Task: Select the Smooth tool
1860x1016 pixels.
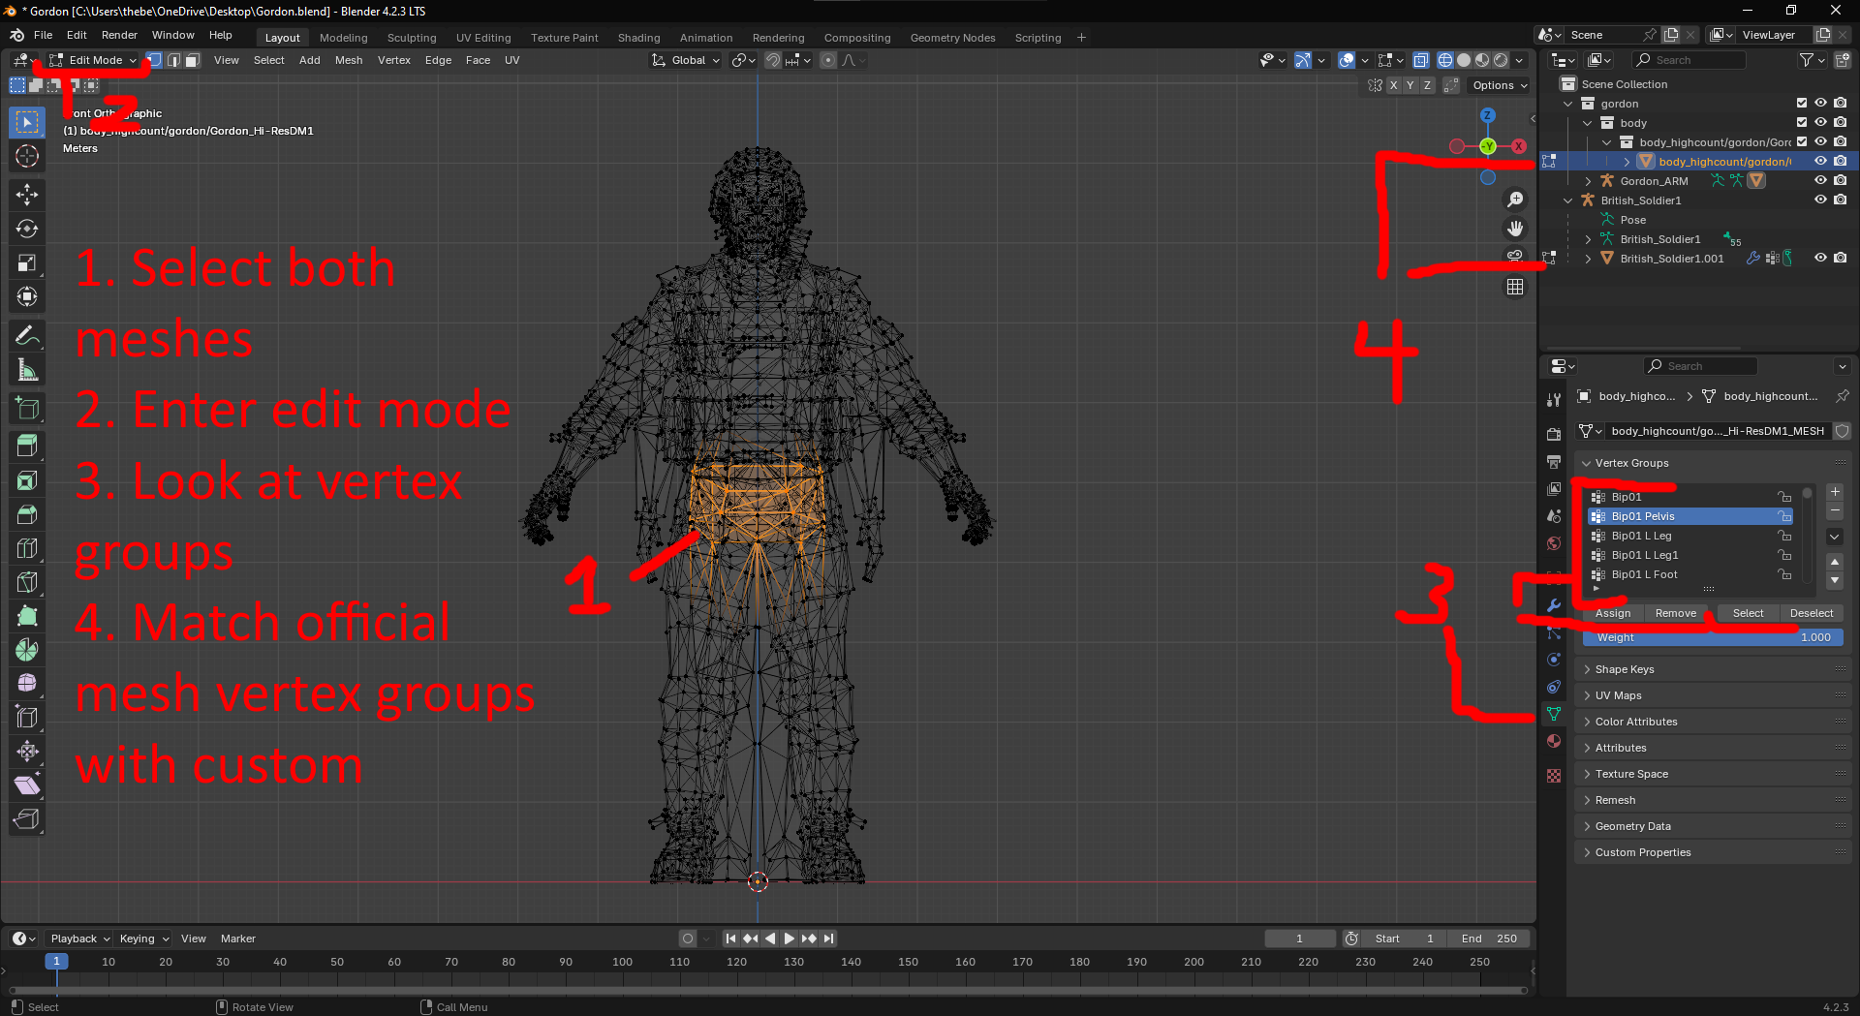Action: [27, 684]
